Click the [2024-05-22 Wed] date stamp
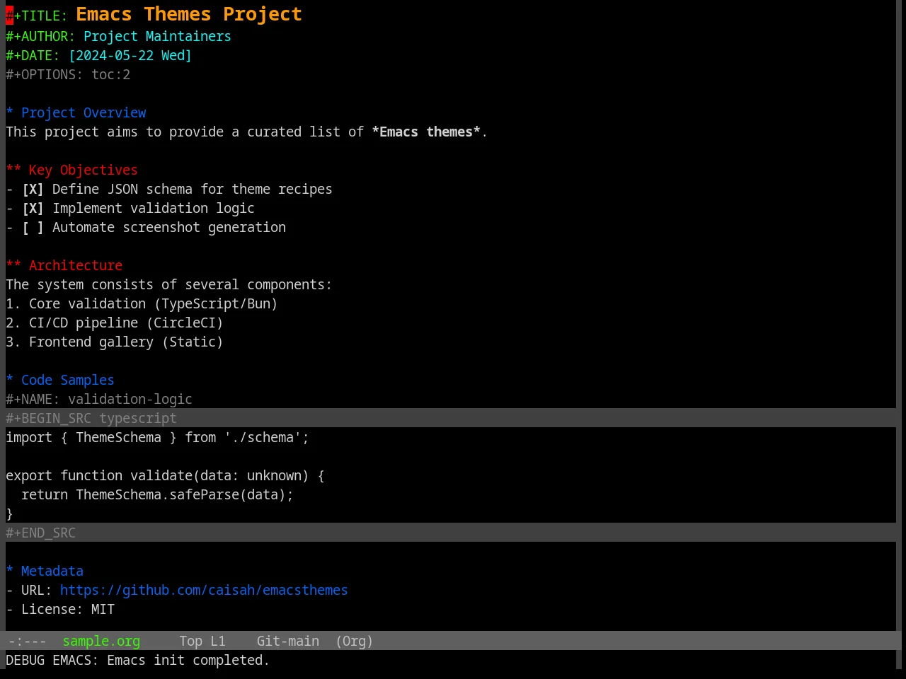 (130, 55)
